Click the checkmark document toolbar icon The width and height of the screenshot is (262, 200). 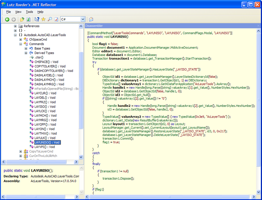56,20
